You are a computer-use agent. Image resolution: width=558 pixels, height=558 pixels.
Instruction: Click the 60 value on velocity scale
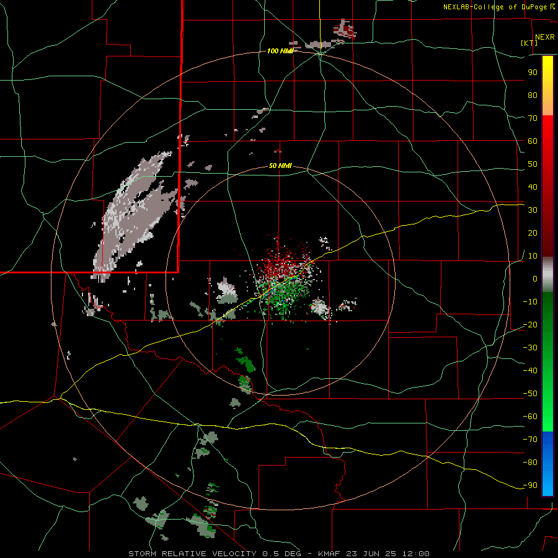[533, 141]
